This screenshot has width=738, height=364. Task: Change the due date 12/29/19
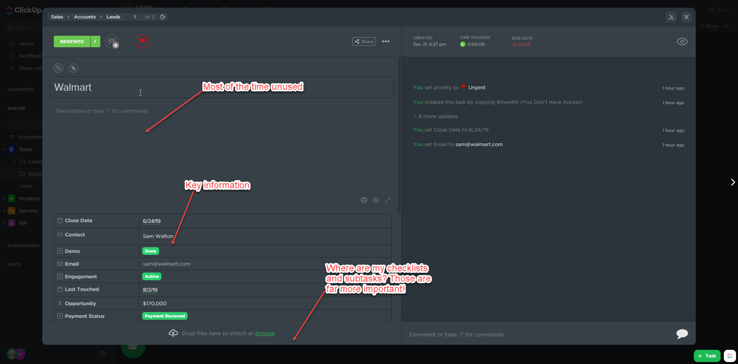click(521, 45)
